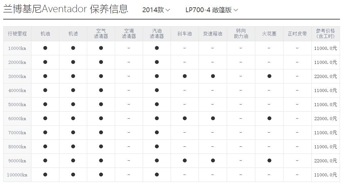Click the 11000.0元 price for 50000km
This screenshot has height=187, width=348.
(x=326, y=105)
